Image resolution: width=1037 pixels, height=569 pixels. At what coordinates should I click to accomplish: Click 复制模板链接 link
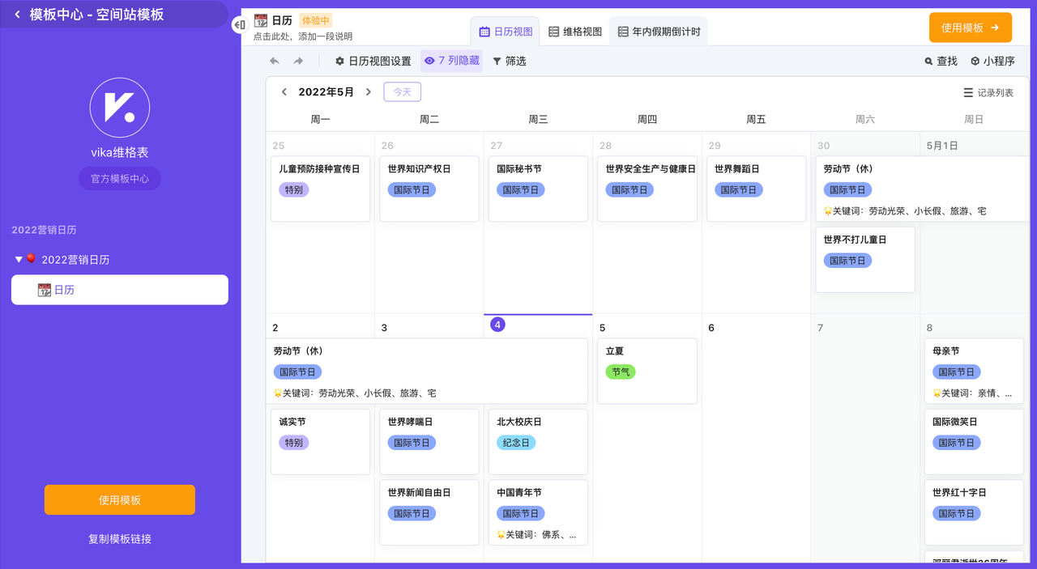pos(120,539)
